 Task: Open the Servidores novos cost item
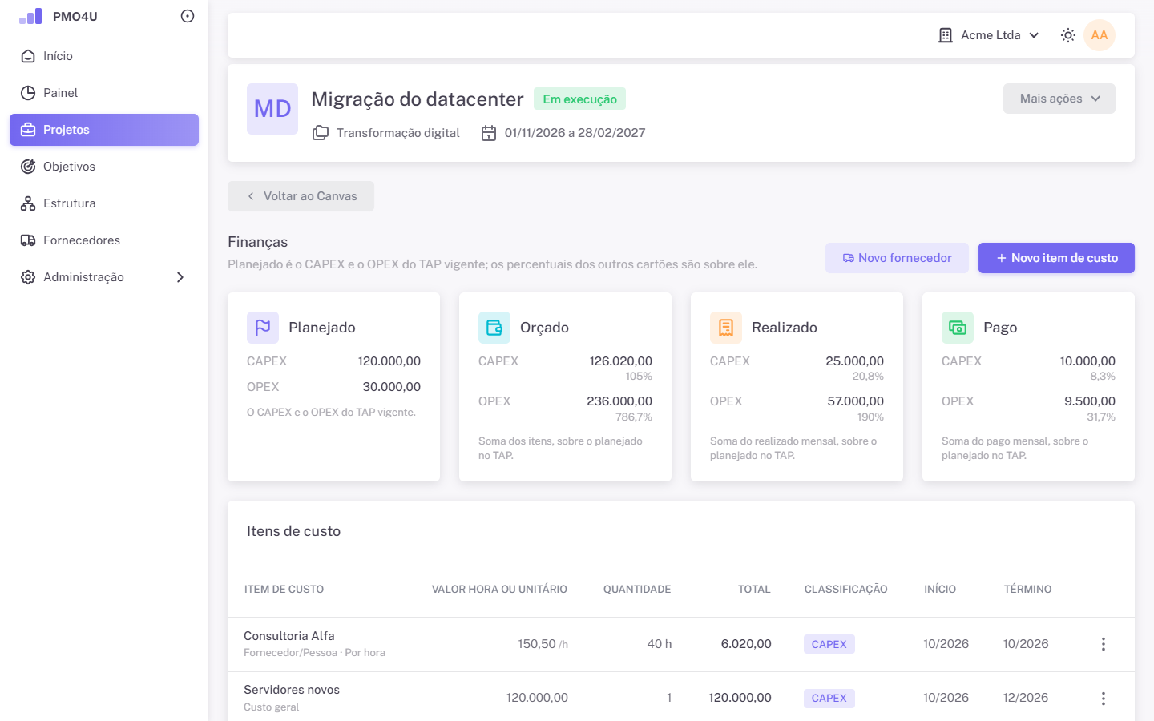[x=292, y=690]
